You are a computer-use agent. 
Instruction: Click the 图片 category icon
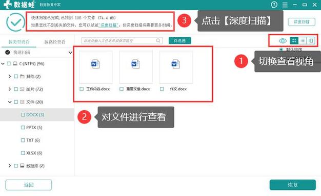22,89
